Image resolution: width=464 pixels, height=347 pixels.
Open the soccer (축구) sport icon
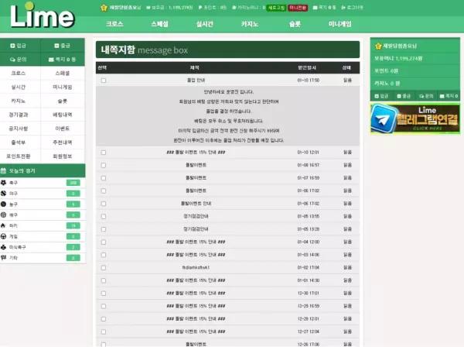coord(5,183)
